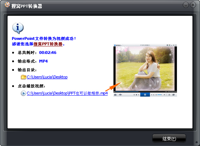
Task: Click the 点击播放视频 label
Action: [x=32, y=86]
